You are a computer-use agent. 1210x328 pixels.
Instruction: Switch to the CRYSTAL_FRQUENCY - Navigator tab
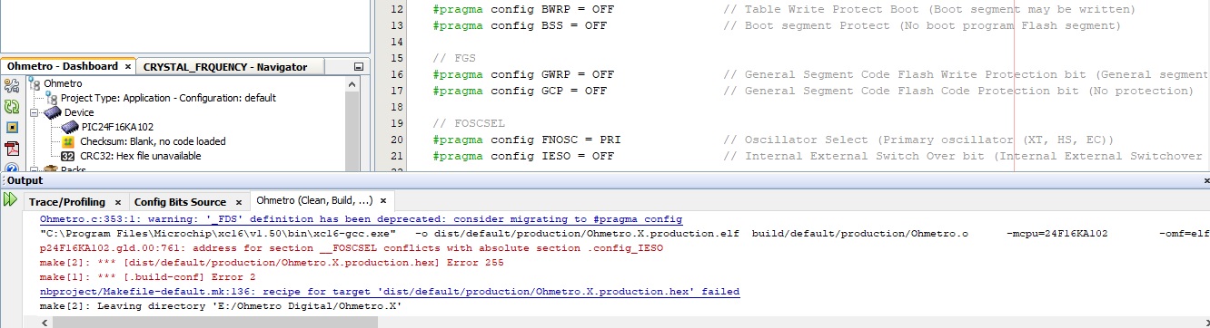click(x=224, y=67)
